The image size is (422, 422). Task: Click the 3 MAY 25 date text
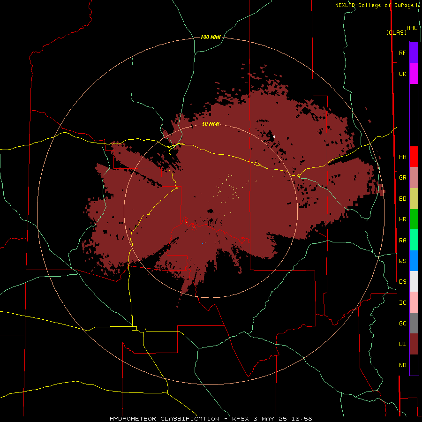[271, 419]
